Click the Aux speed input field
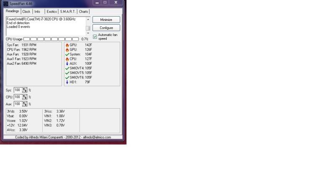This screenshot has width=335, height=188. pos(18,104)
